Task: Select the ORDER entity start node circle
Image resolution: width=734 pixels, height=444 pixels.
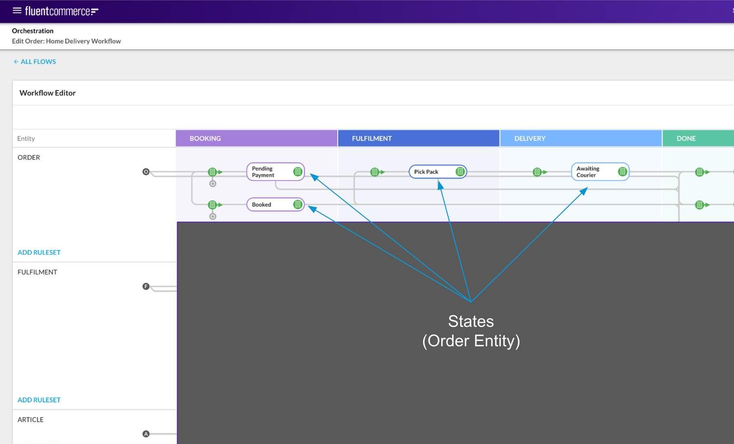Action: pos(146,172)
